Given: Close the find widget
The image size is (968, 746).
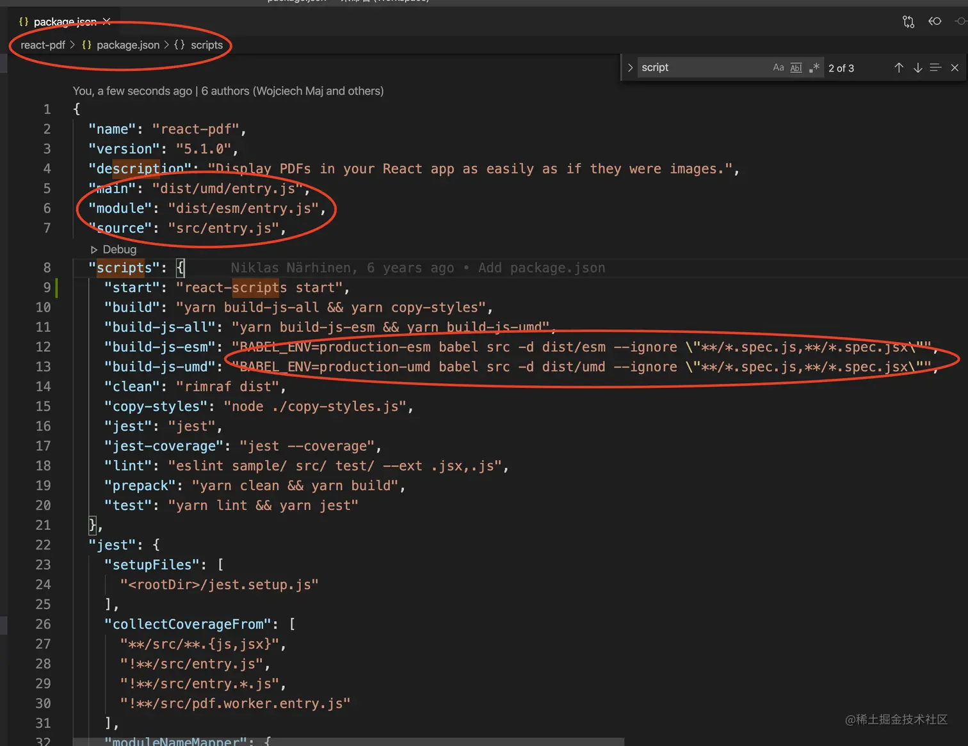Looking at the screenshot, I should pyautogui.click(x=955, y=68).
